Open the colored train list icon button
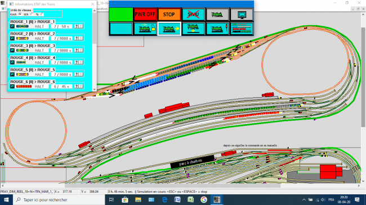 [x=242, y=29]
